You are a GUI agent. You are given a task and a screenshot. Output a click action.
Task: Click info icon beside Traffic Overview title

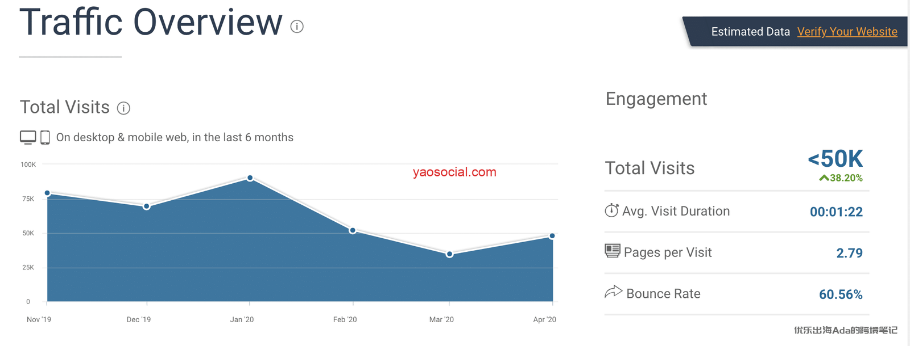[297, 27]
